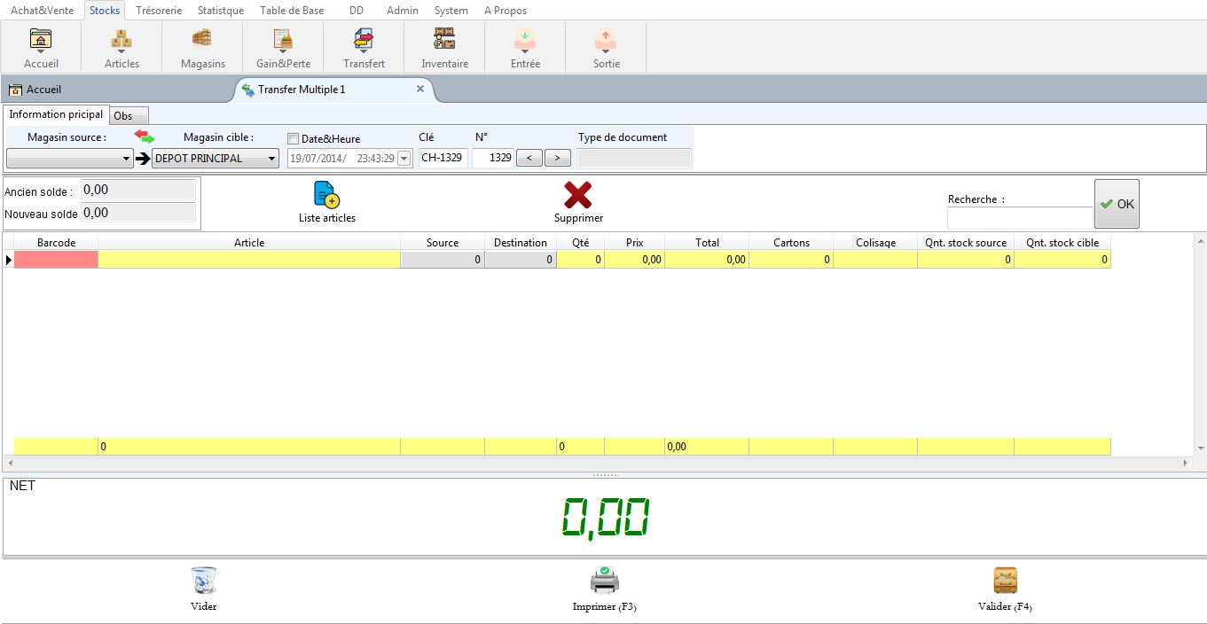Open the Trésorerie menu
This screenshot has height=624, width=1207.
(x=160, y=11)
